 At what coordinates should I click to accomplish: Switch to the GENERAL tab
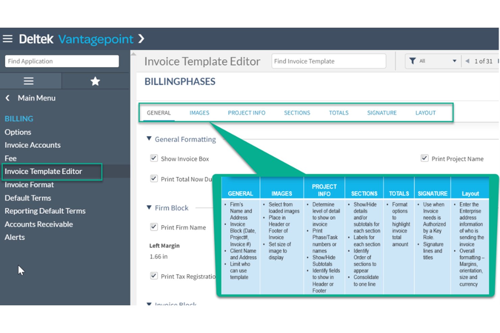(159, 113)
